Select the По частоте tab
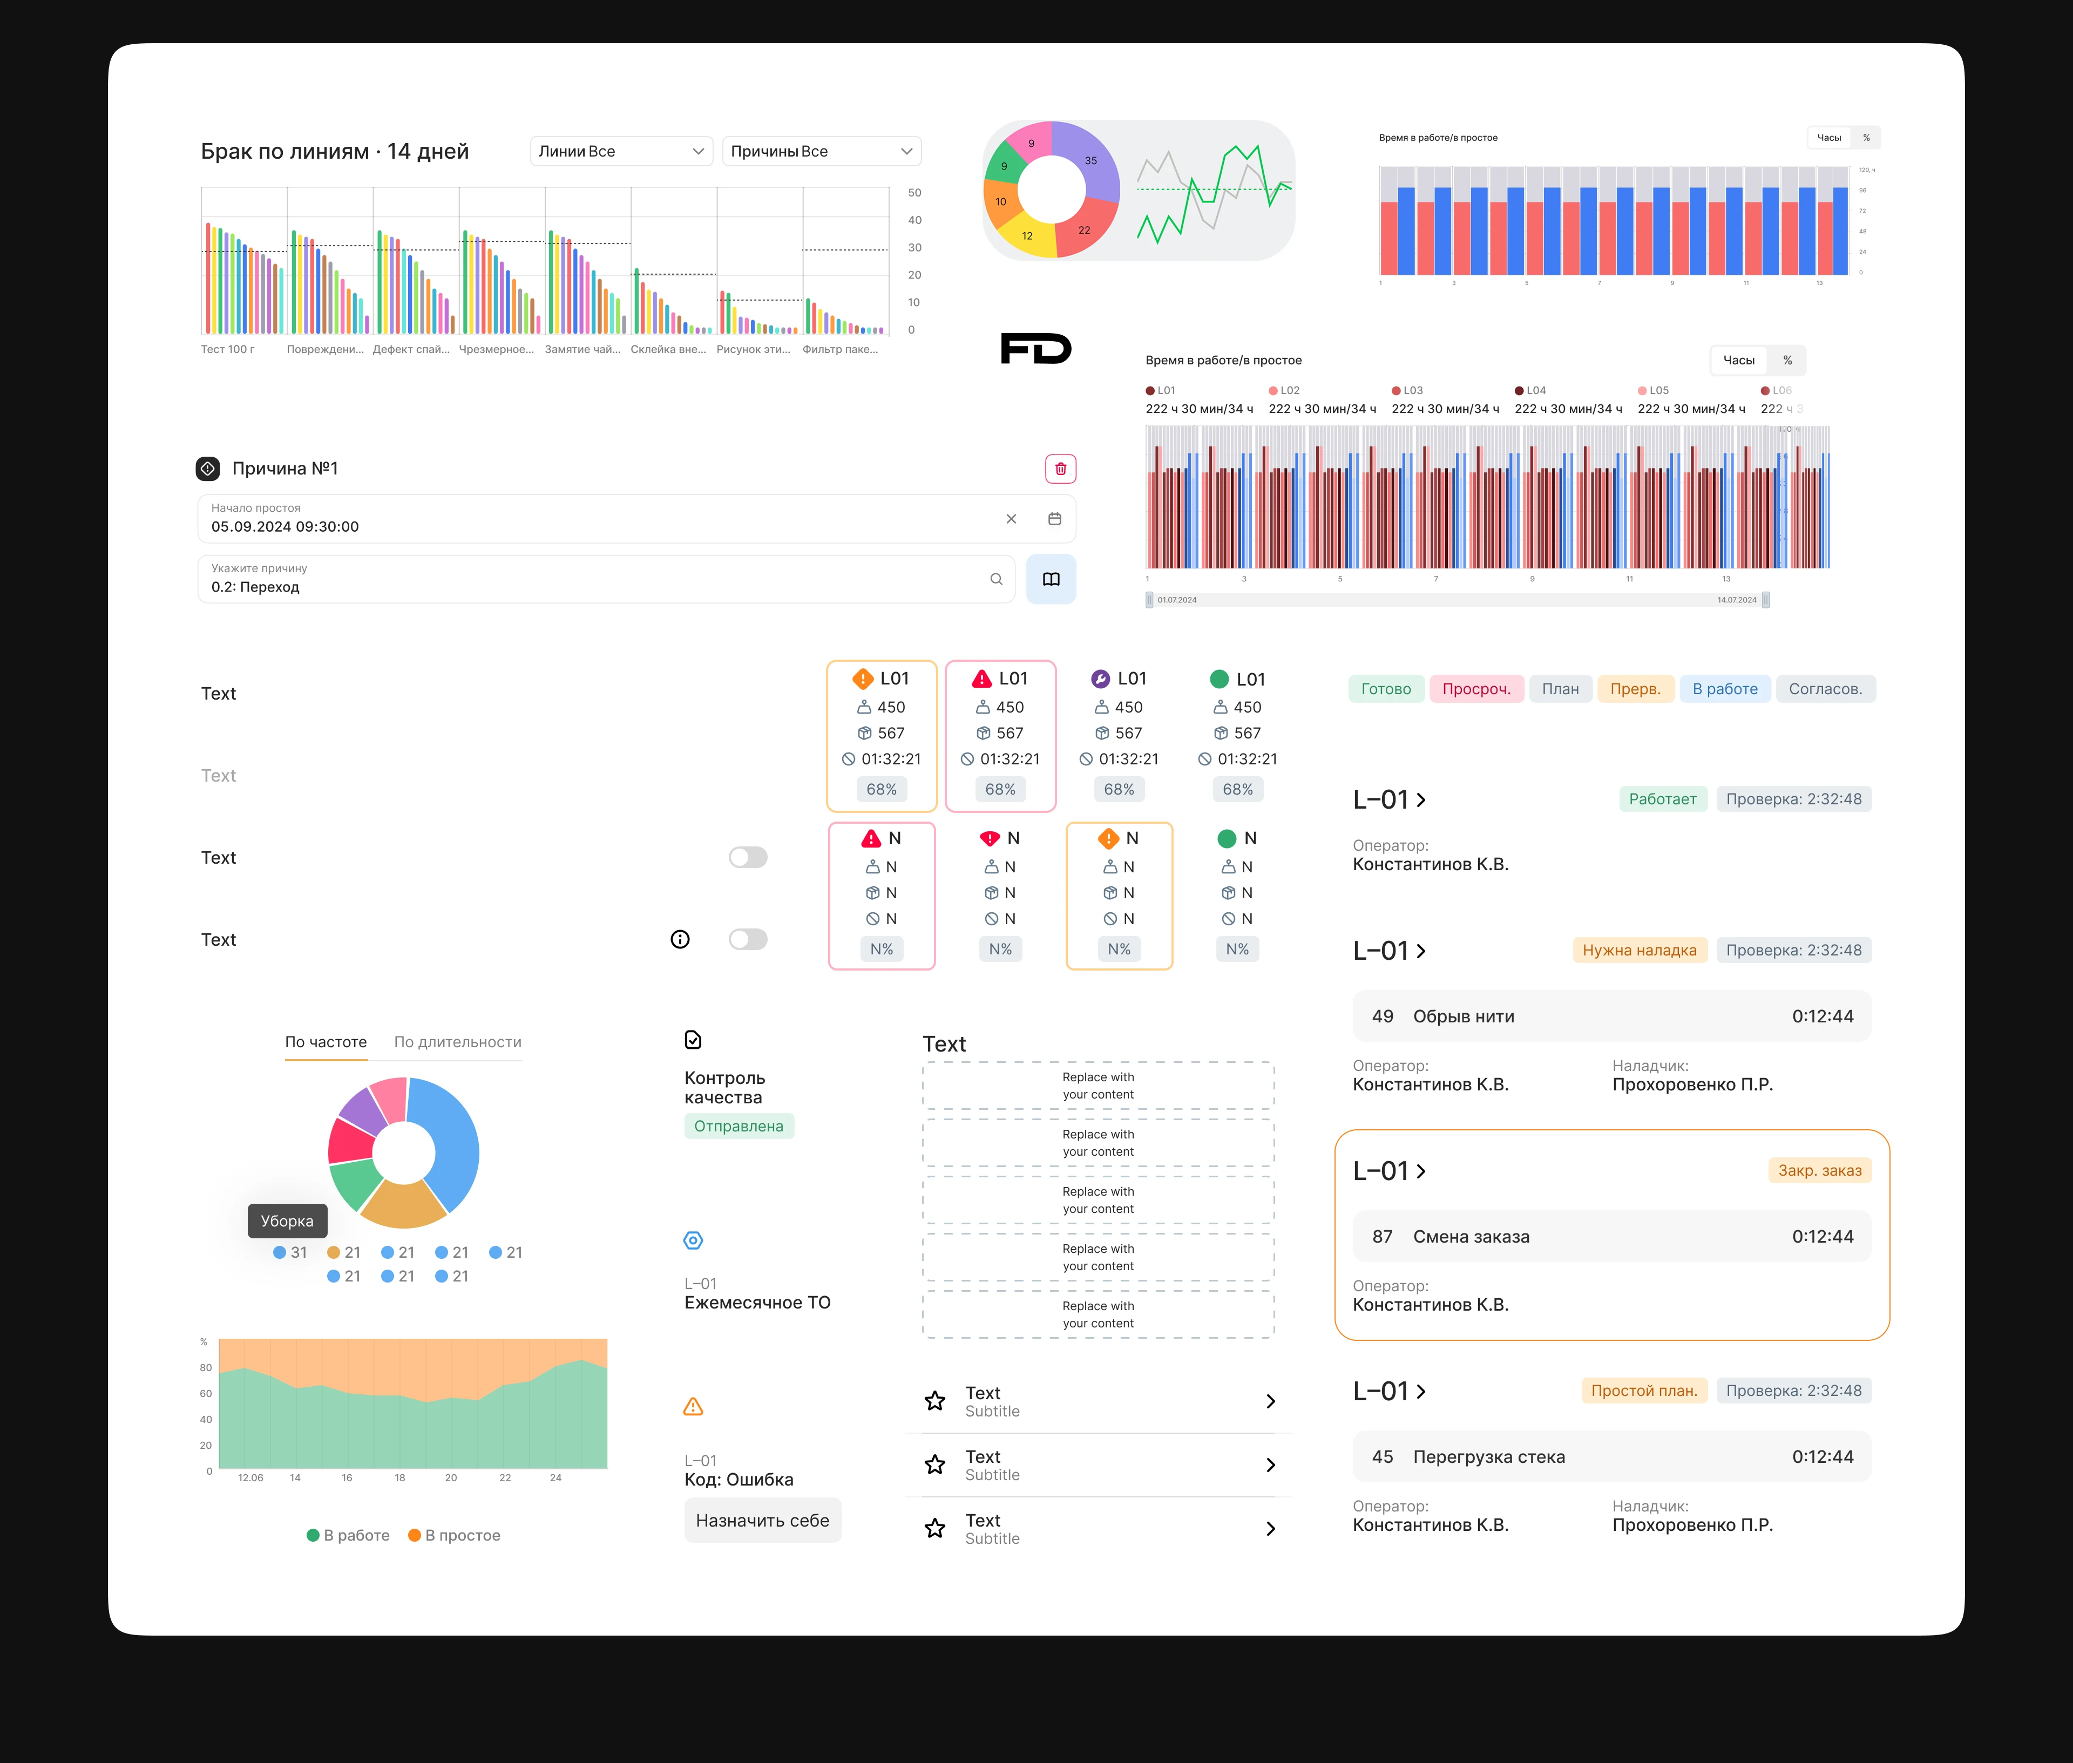This screenshot has height=1763, width=2073. pyautogui.click(x=326, y=1041)
